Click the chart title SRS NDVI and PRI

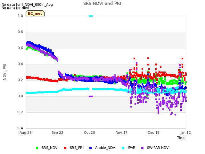102,4
